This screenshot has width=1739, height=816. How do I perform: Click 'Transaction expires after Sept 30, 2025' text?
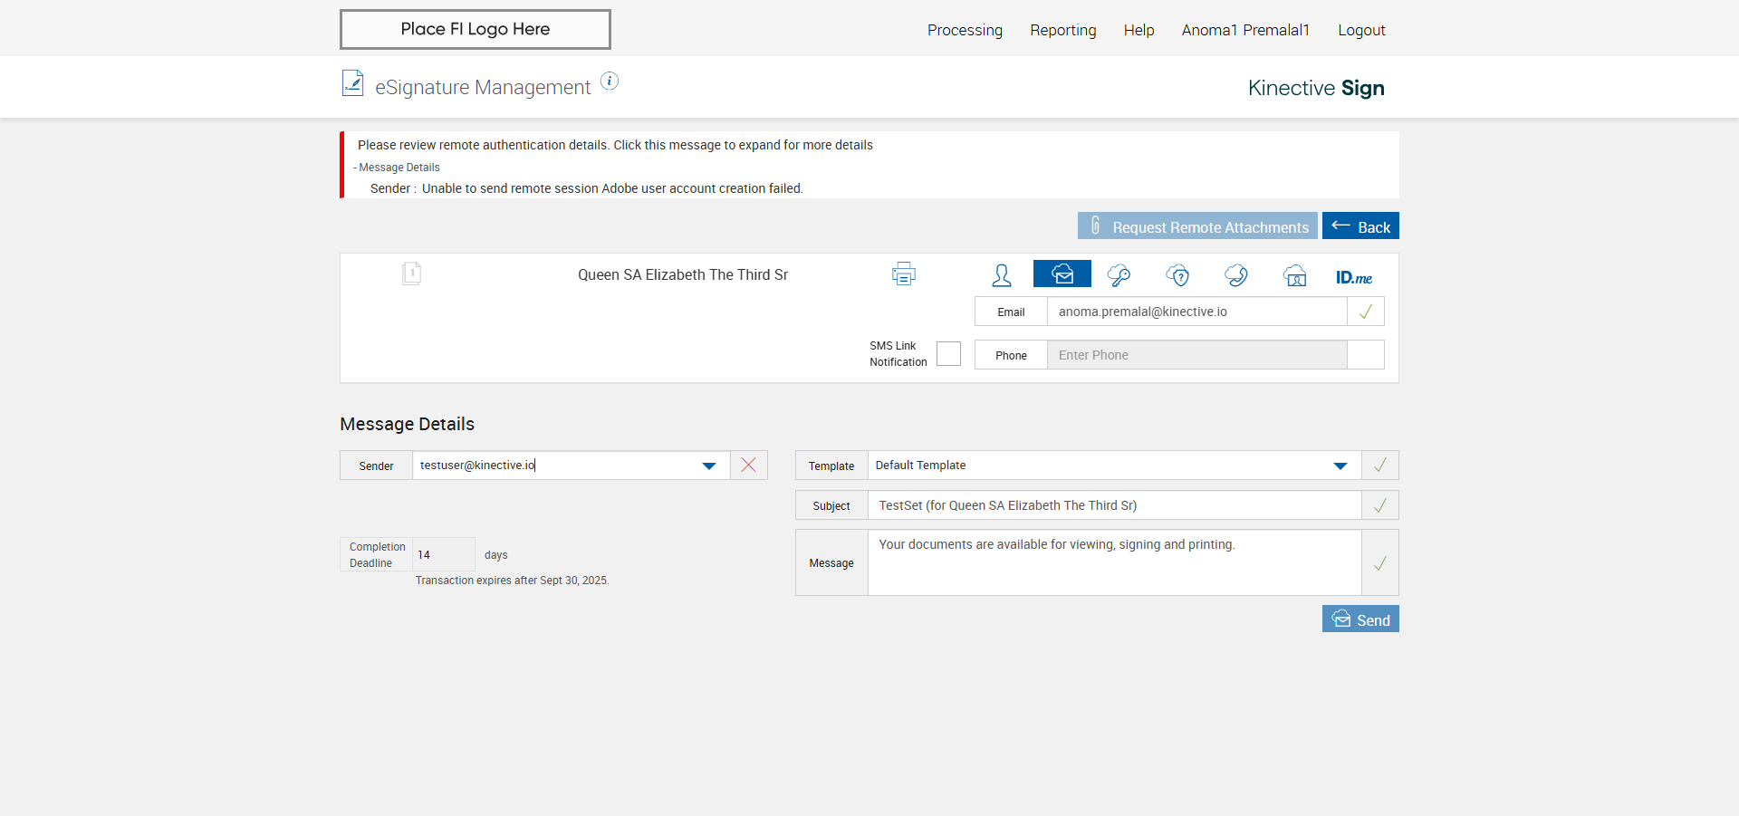point(512,581)
